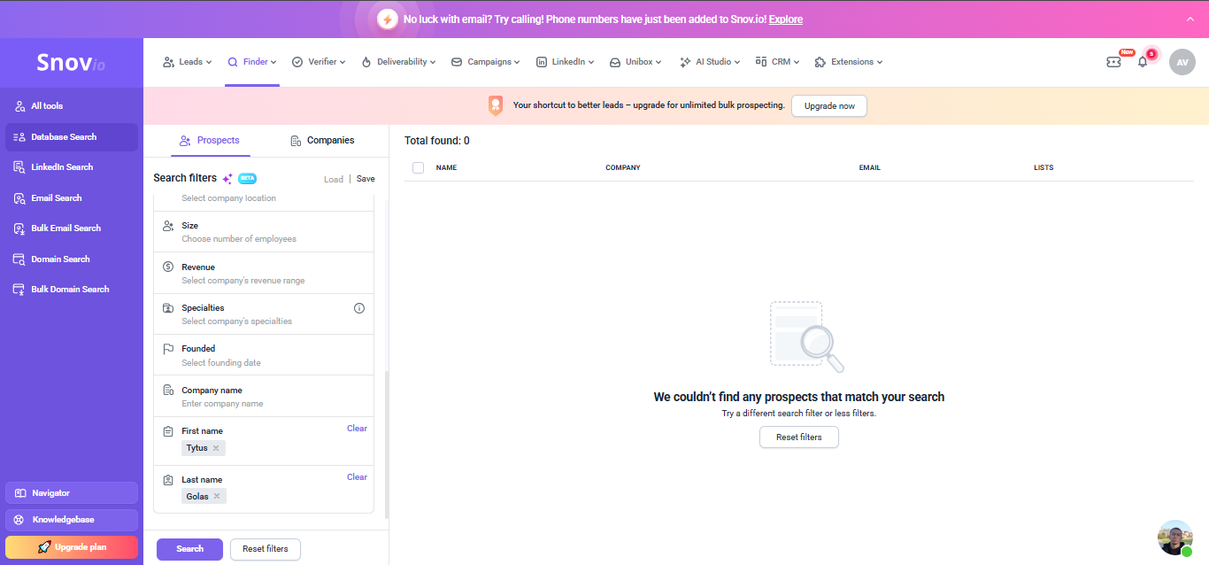This screenshot has width=1209, height=565.
Task: Collapse the top promo banner chevron
Action: [x=1190, y=19]
